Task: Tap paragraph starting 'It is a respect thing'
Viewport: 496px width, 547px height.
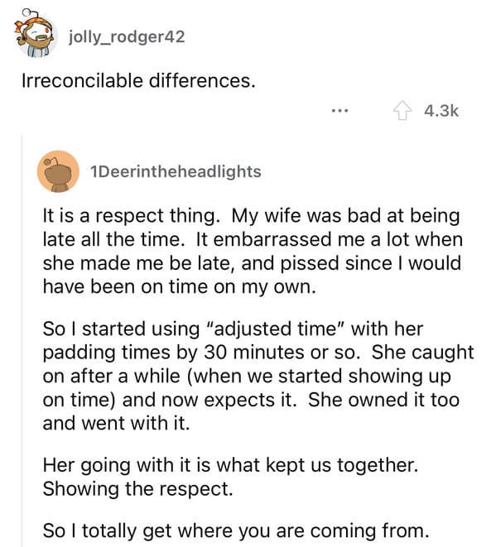Action: coord(253,252)
